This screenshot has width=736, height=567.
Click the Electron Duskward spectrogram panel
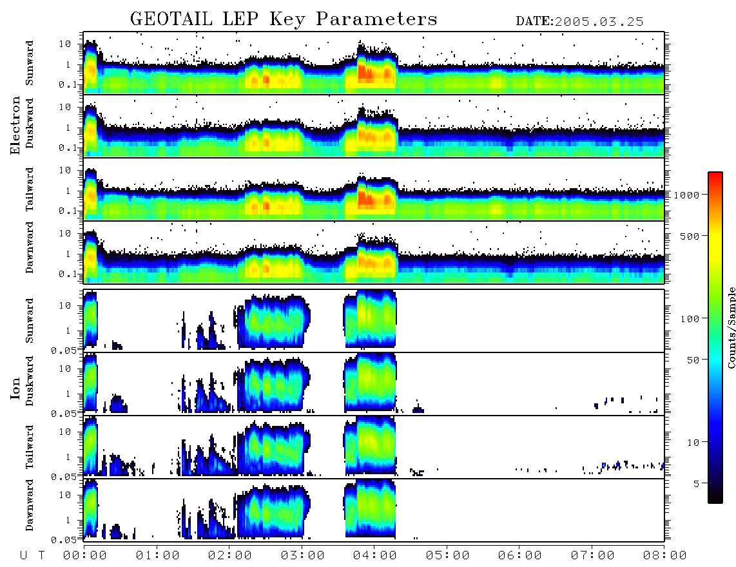click(374, 126)
